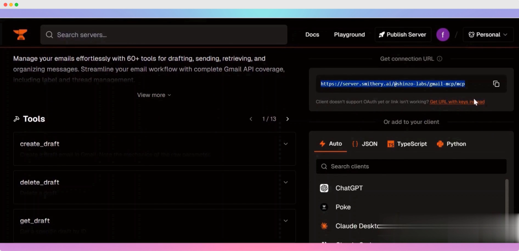Copy the connection URL with copy icon

tap(496, 84)
